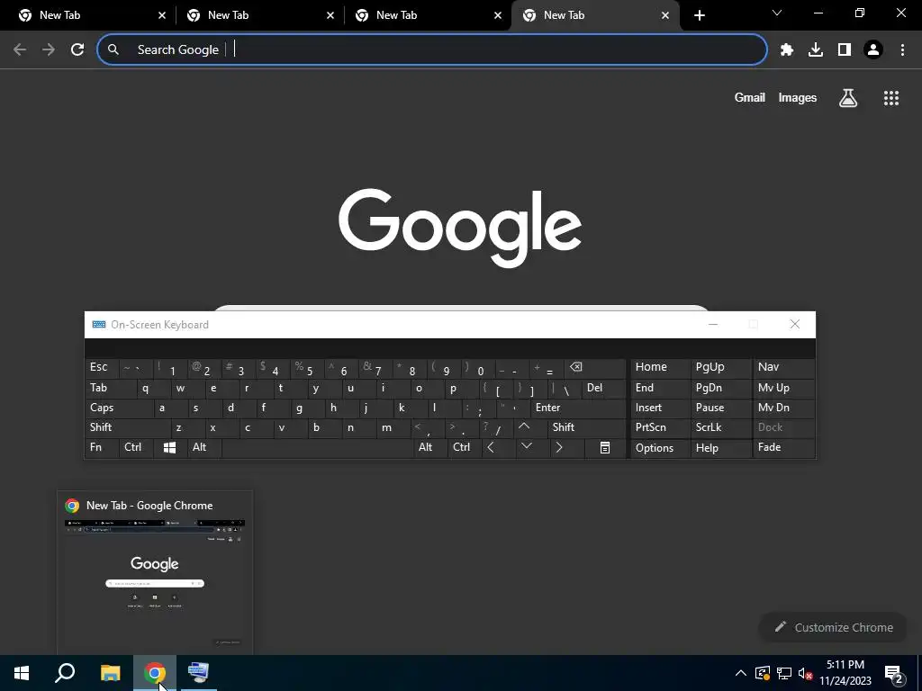The width and height of the screenshot is (922, 691).
Task: Close the active fourth New Tab
Action: [x=665, y=15]
